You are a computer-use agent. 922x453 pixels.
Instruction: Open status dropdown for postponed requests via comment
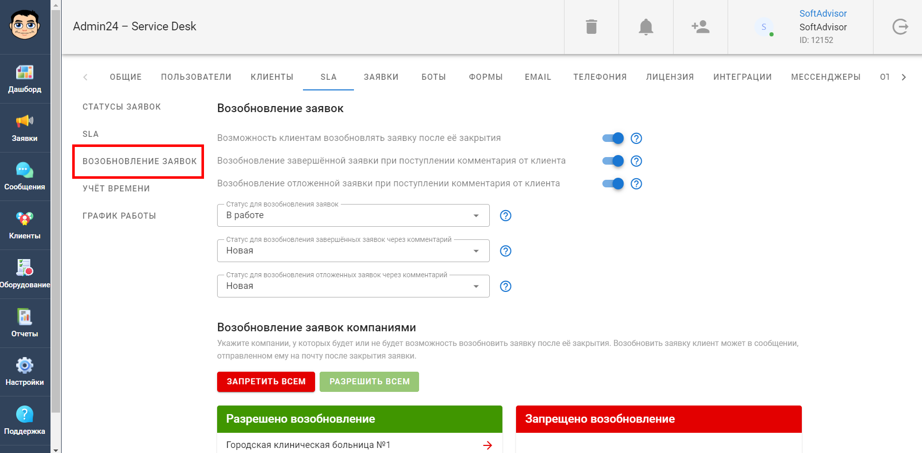pos(353,286)
